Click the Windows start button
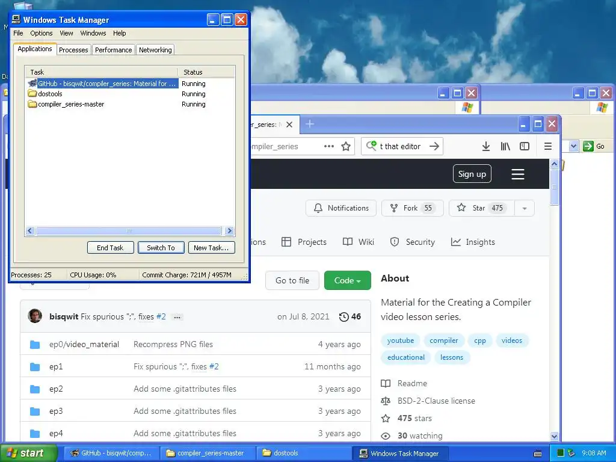 click(x=28, y=453)
